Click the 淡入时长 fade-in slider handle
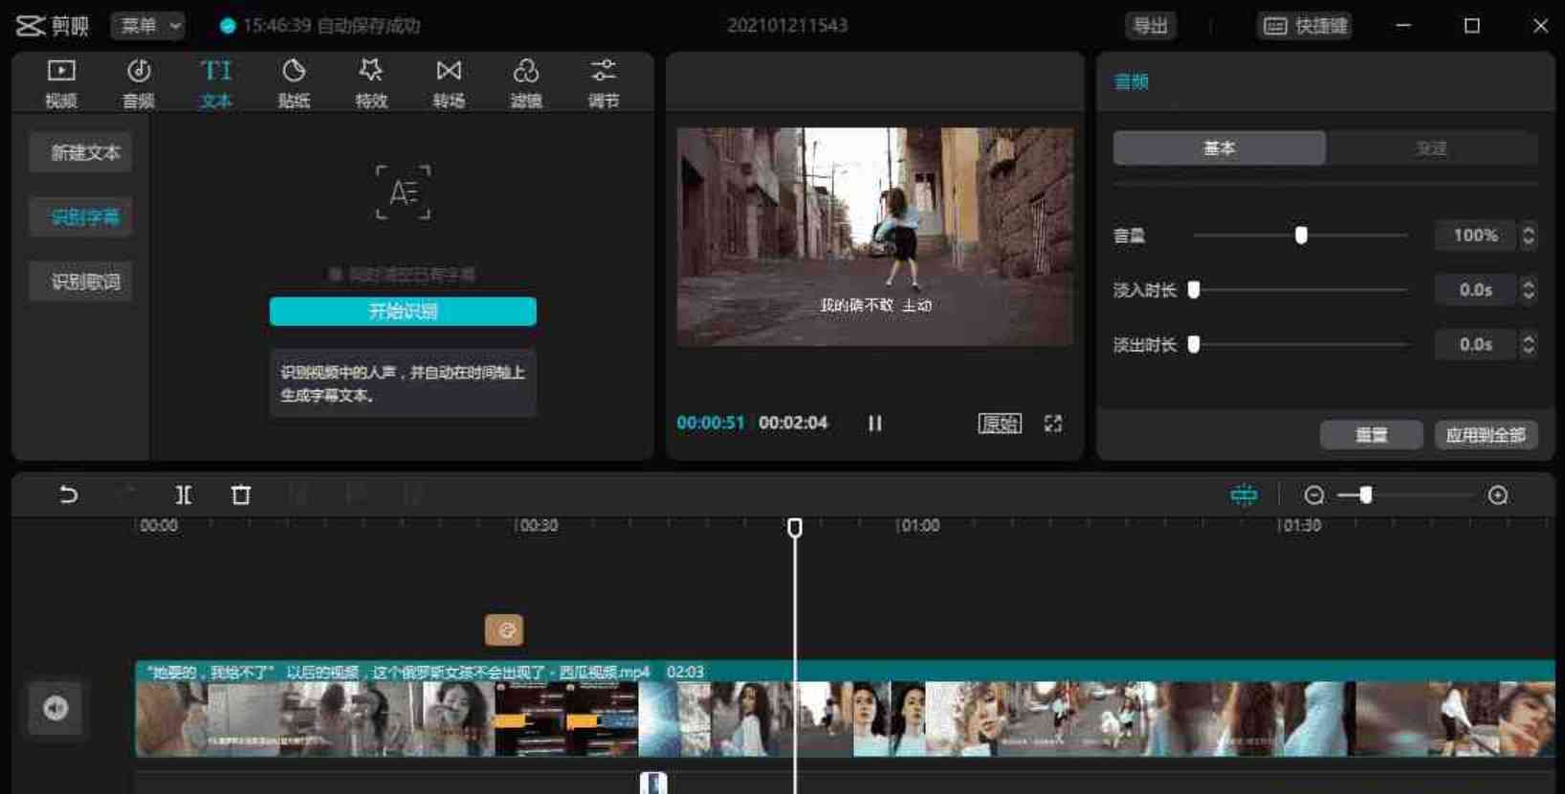The width and height of the screenshot is (1565, 794). click(1194, 290)
